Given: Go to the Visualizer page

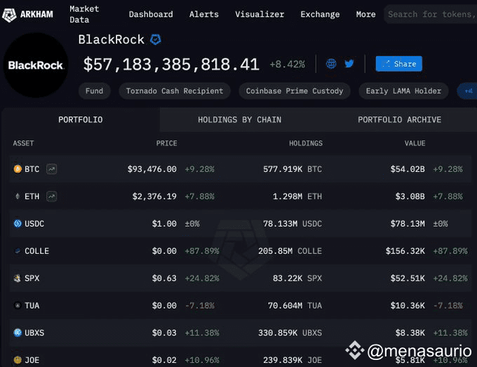Looking at the screenshot, I should (x=260, y=14).
